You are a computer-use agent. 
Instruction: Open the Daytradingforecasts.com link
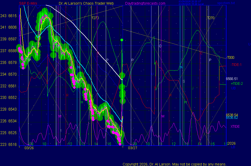point(145,3)
